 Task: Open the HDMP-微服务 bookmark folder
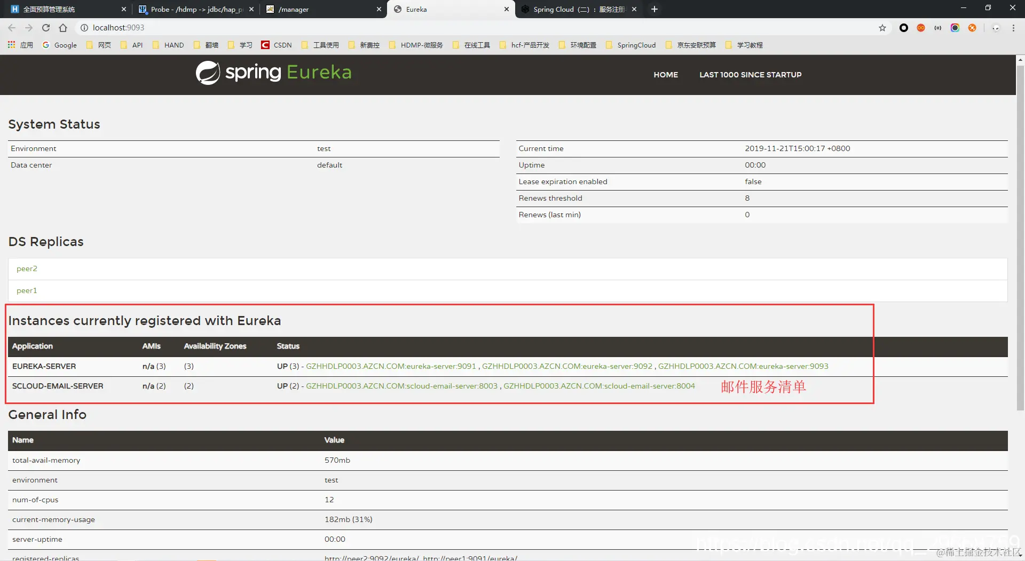click(x=416, y=45)
